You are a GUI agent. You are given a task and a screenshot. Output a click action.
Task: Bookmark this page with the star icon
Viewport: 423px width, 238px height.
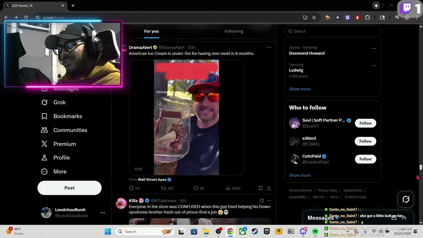click(x=314, y=18)
